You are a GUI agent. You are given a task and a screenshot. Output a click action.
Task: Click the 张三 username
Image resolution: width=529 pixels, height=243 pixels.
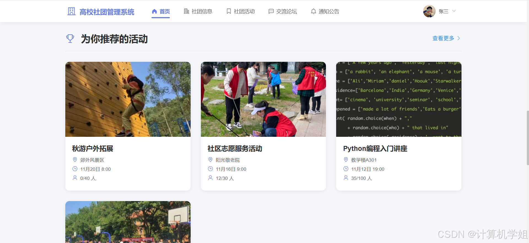point(444,11)
